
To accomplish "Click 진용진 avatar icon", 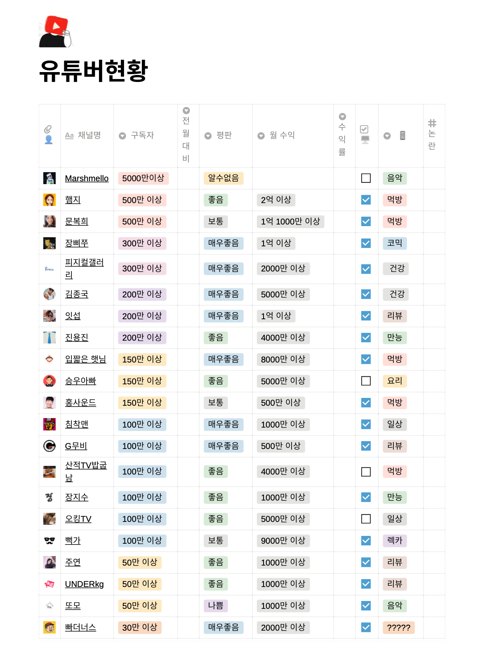I will tap(49, 338).
